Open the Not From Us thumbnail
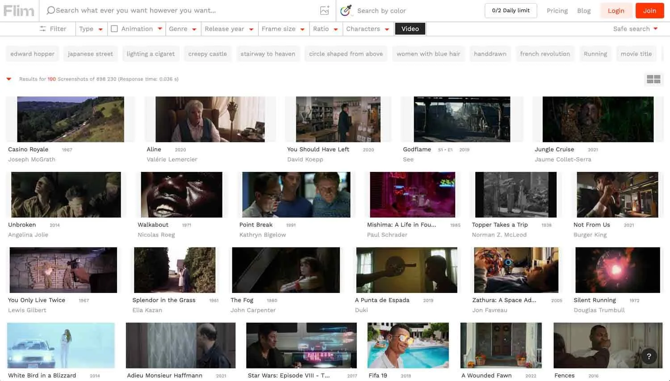670x381 pixels. coord(618,195)
